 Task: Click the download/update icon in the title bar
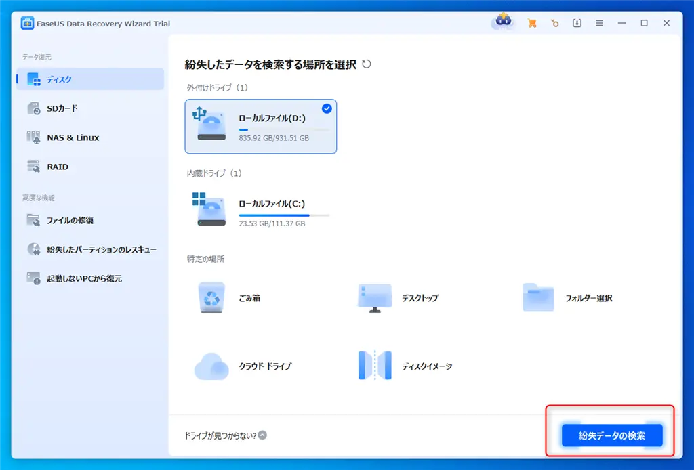tap(577, 22)
